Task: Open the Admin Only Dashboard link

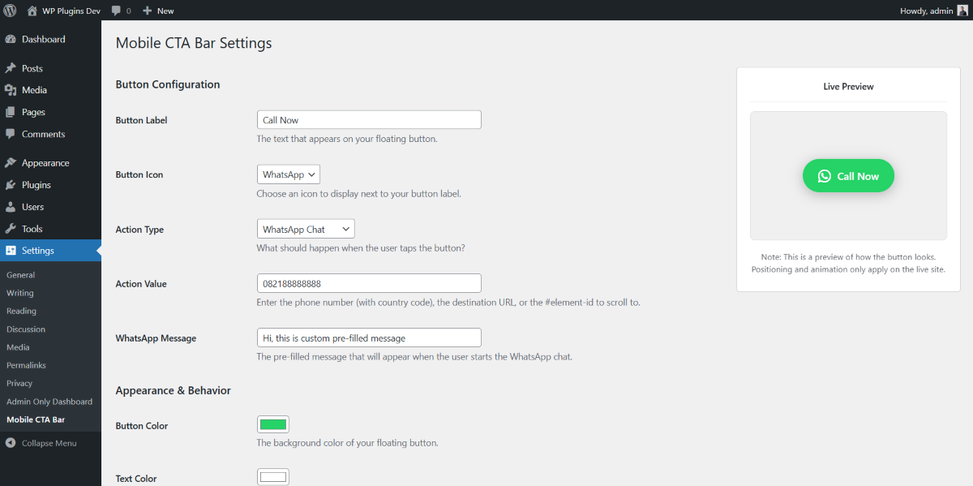Action: tap(49, 402)
